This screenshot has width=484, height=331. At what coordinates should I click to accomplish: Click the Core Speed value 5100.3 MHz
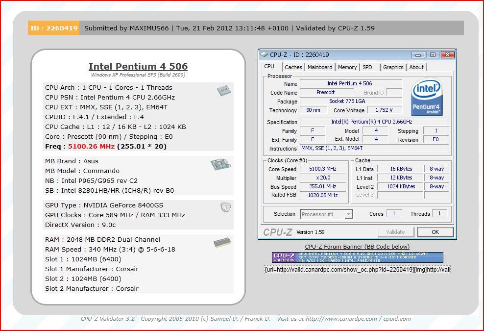pos(323,169)
